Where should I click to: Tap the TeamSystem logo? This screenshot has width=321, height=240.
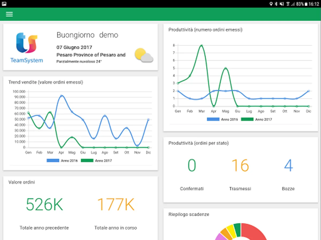pyautogui.click(x=26, y=48)
